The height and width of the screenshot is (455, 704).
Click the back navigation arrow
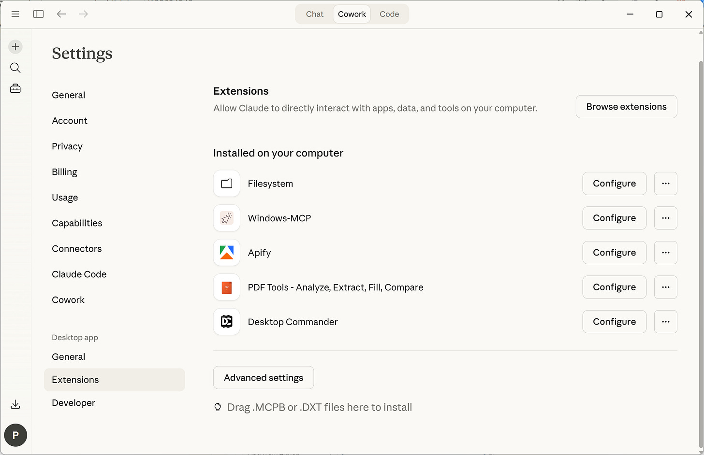61,14
